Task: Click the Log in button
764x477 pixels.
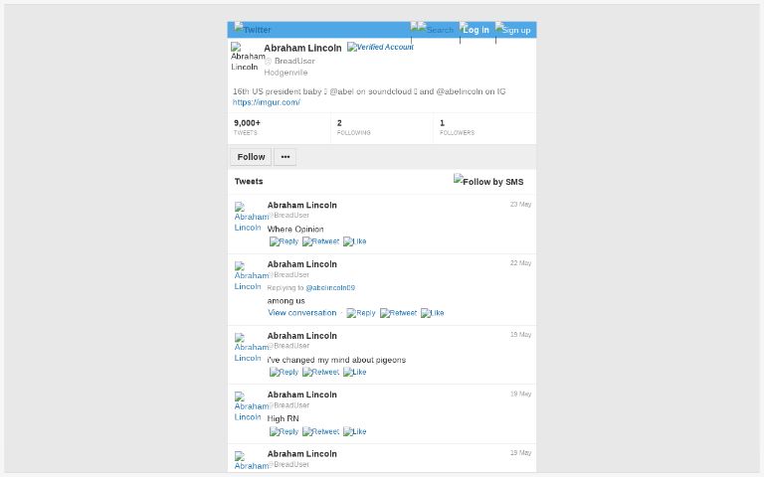Action: click(x=475, y=29)
